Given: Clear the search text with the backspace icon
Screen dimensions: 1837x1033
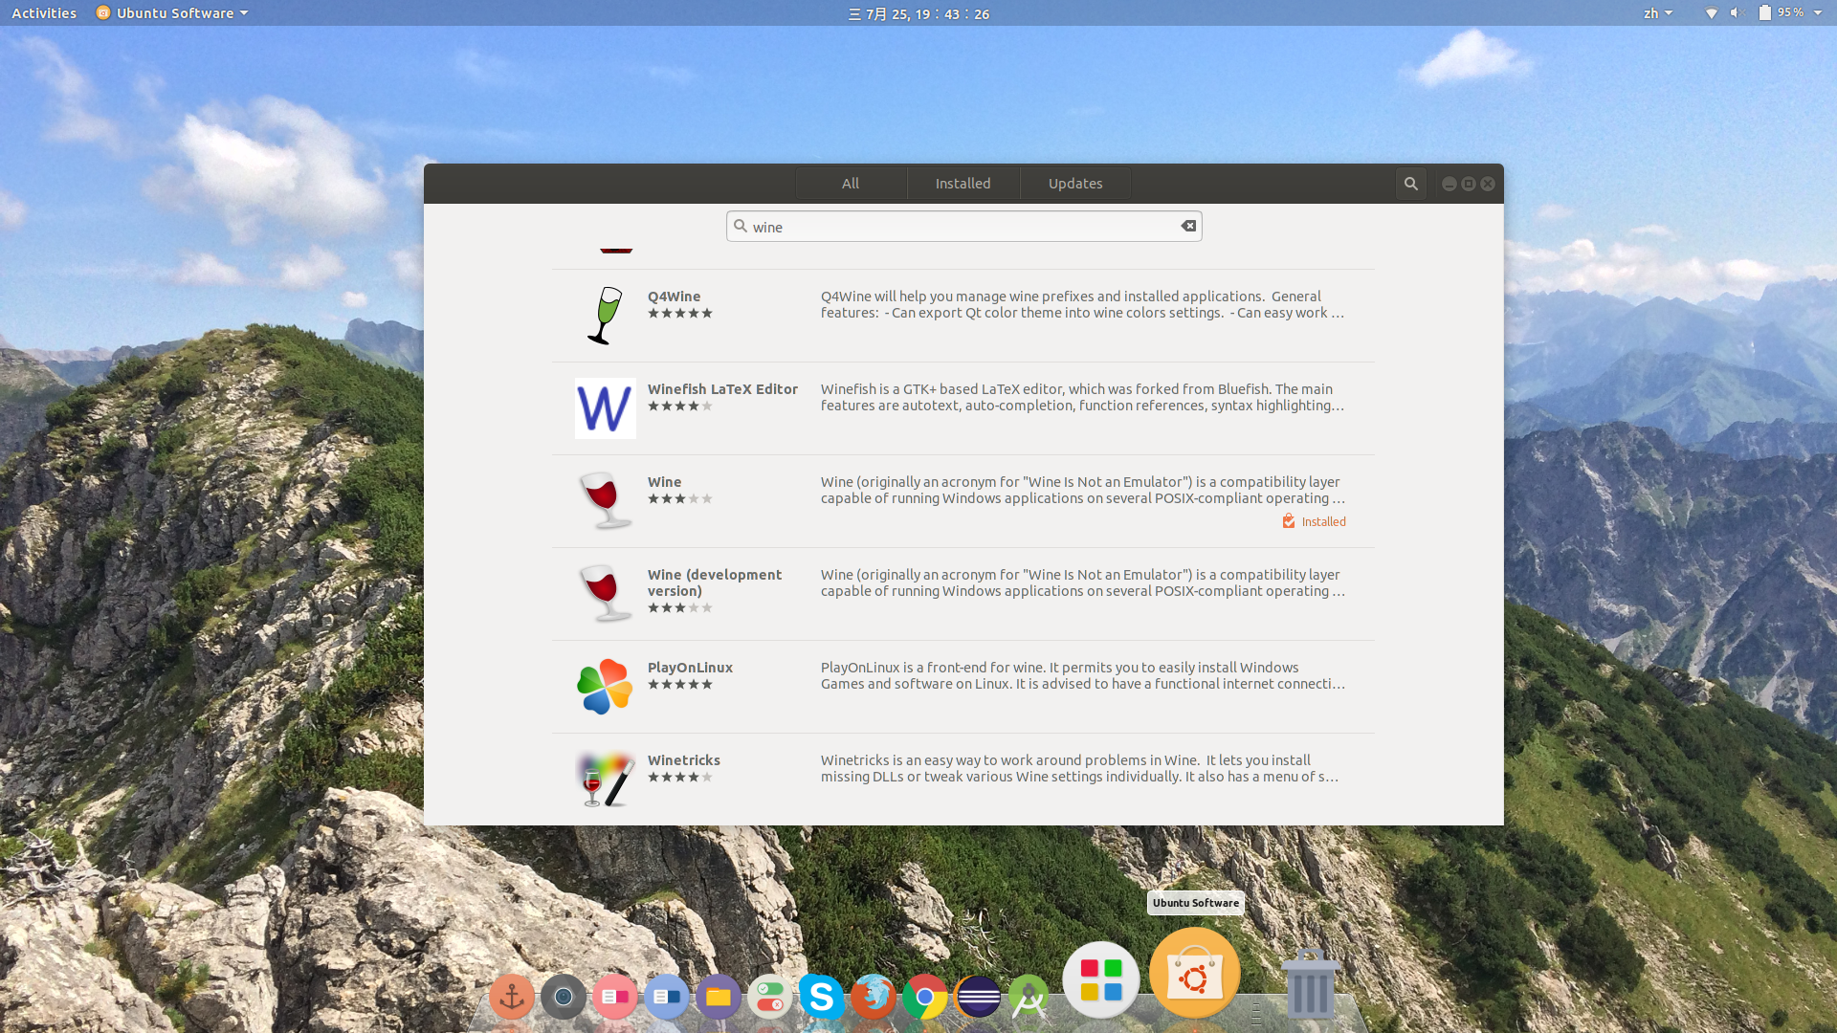Looking at the screenshot, I should tap(1188, 227).
